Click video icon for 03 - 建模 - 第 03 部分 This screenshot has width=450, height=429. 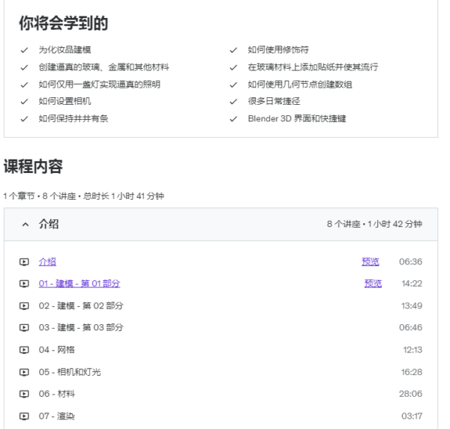click(24, 328)
